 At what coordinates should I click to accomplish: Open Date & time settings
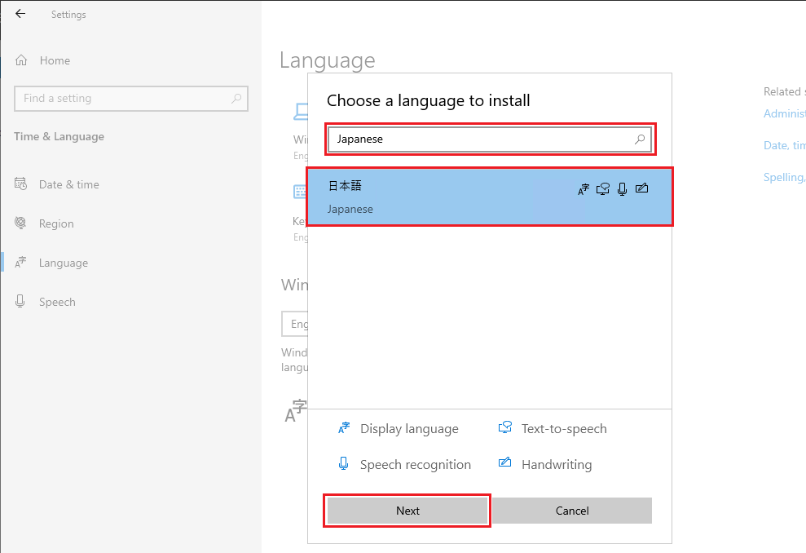[x=69, y=184]
